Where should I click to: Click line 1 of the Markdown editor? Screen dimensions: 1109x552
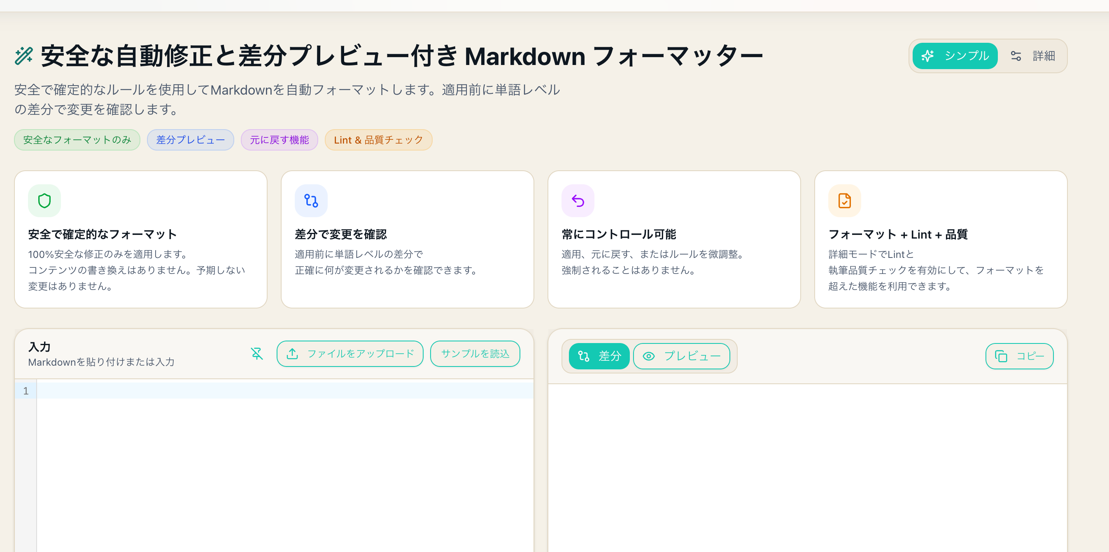(x=284, y=391)
